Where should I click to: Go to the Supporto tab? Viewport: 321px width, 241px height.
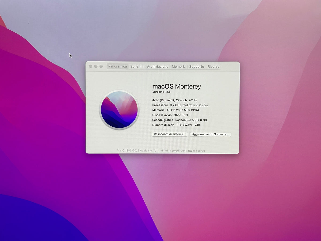tap(197, 66)
